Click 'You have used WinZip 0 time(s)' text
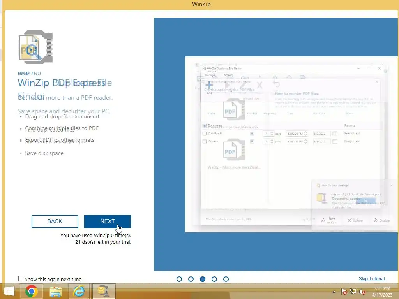Viewport: 399px width, 299px height. coord(96,236)
